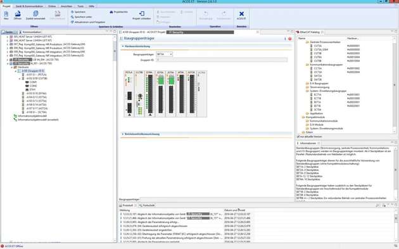Viewport: 399px width, 249px height.
Task: Switch to the Fortschritt tab
Action: [x=147, y=205]
